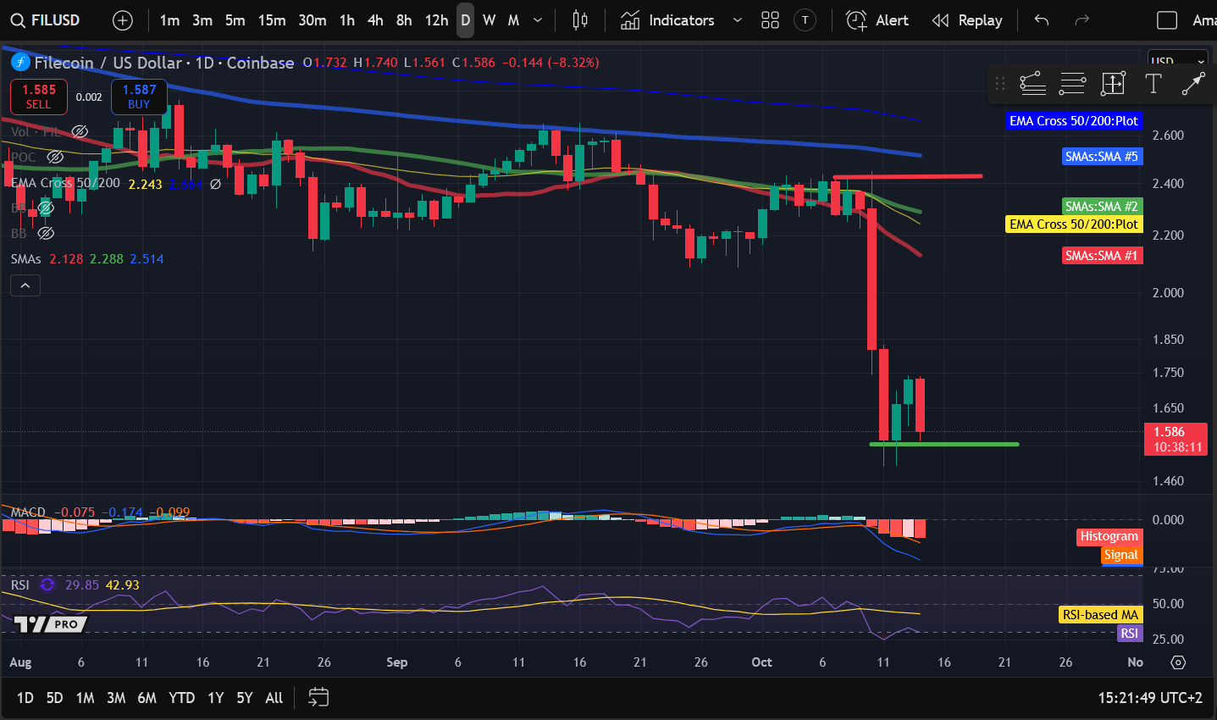Expand the favorite indicators dropdown arrow
Screen dimensions: 1217x720
[737, 20]
